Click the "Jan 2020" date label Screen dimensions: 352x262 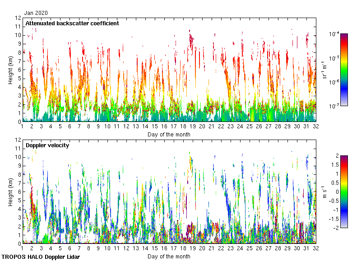pos(36,13)
